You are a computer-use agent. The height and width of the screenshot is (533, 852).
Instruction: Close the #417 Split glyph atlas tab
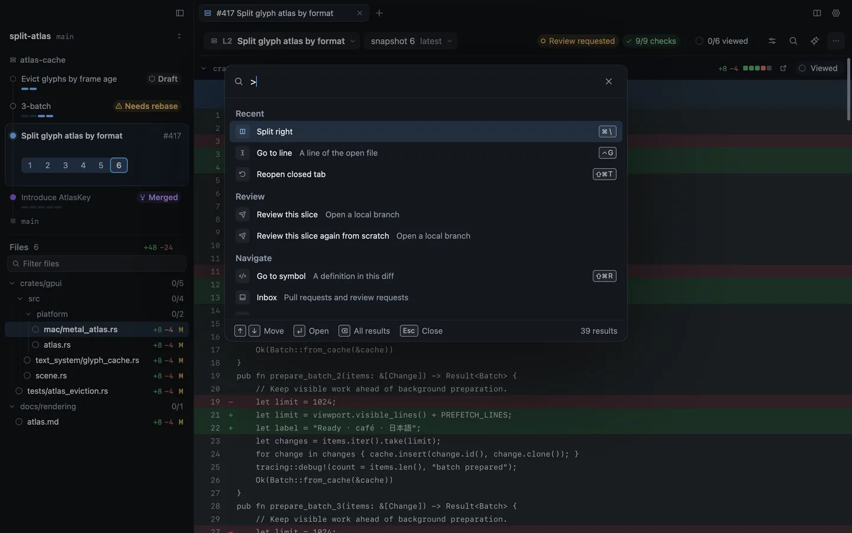click(359, 13)
